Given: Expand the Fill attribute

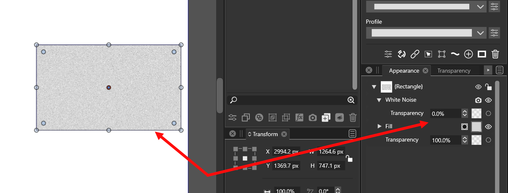Looking at the screenshot, I should pos(379,126).
